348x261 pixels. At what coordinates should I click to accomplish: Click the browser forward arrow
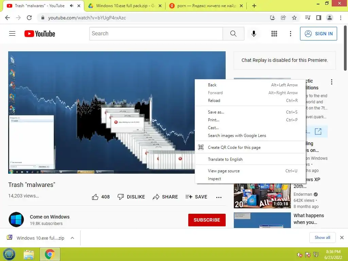coord(18,18)
